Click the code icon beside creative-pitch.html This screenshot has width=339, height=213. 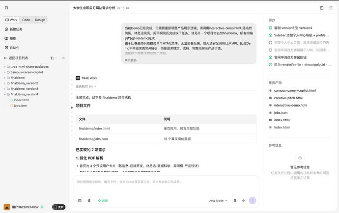click(x=270, y=98)
